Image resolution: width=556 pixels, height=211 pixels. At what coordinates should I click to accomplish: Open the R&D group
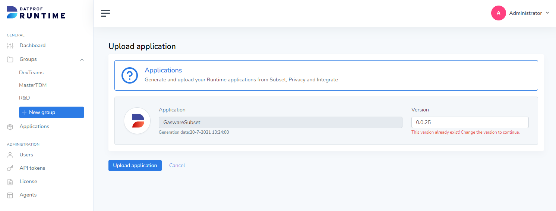[25, 98]
